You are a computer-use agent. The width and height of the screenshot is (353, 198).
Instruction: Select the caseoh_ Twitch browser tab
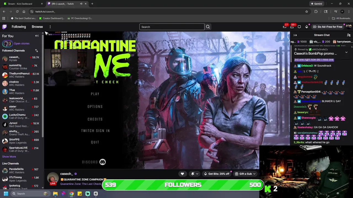tap(67, 4)
